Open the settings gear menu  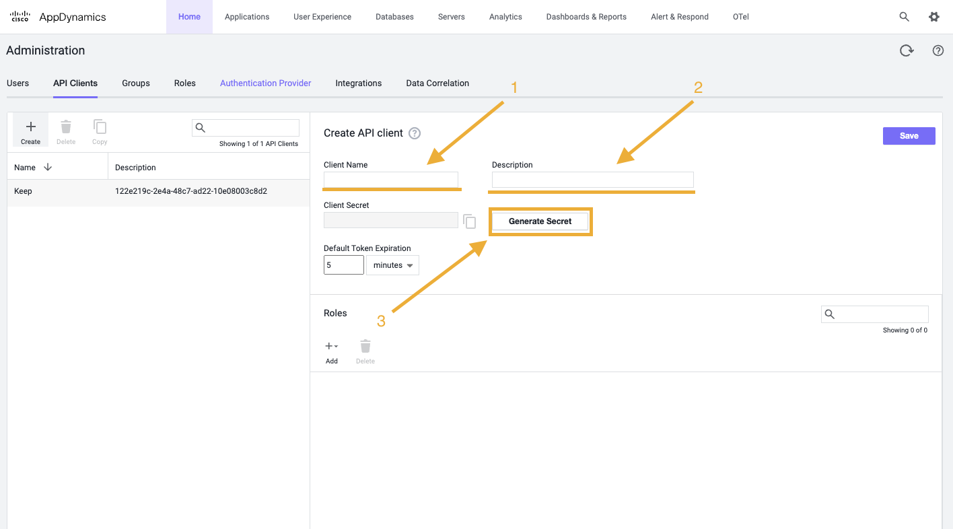[934, 17]
